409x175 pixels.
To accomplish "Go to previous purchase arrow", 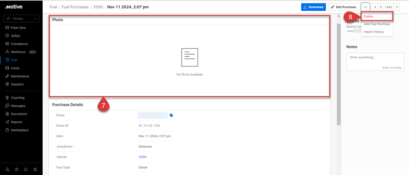I will click(x=375, y=7).
